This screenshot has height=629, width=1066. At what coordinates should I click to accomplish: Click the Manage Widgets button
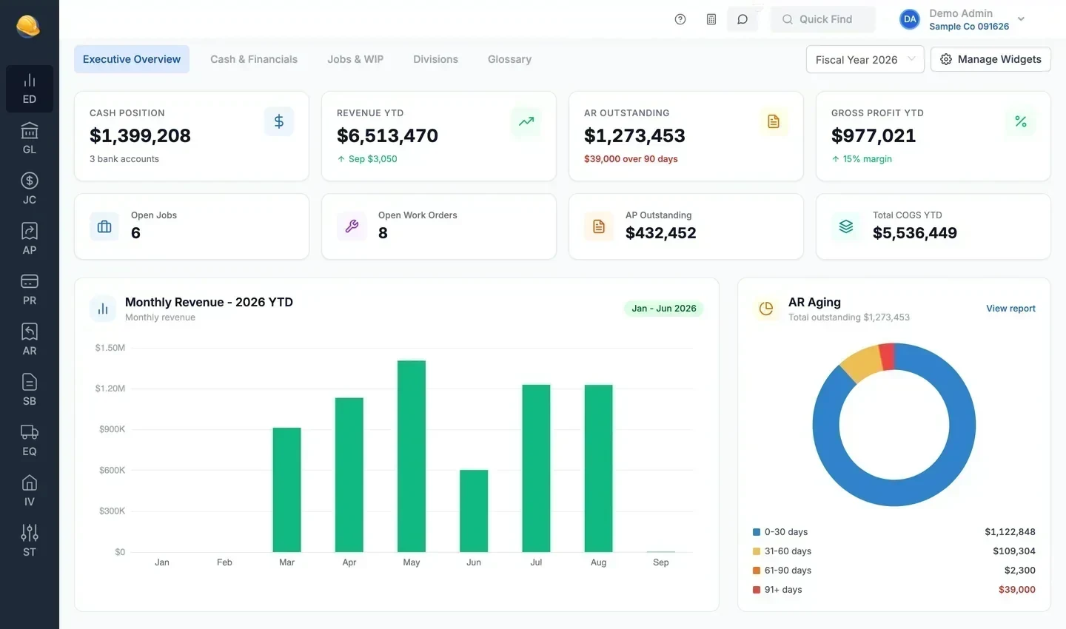(x=990, y=59)
